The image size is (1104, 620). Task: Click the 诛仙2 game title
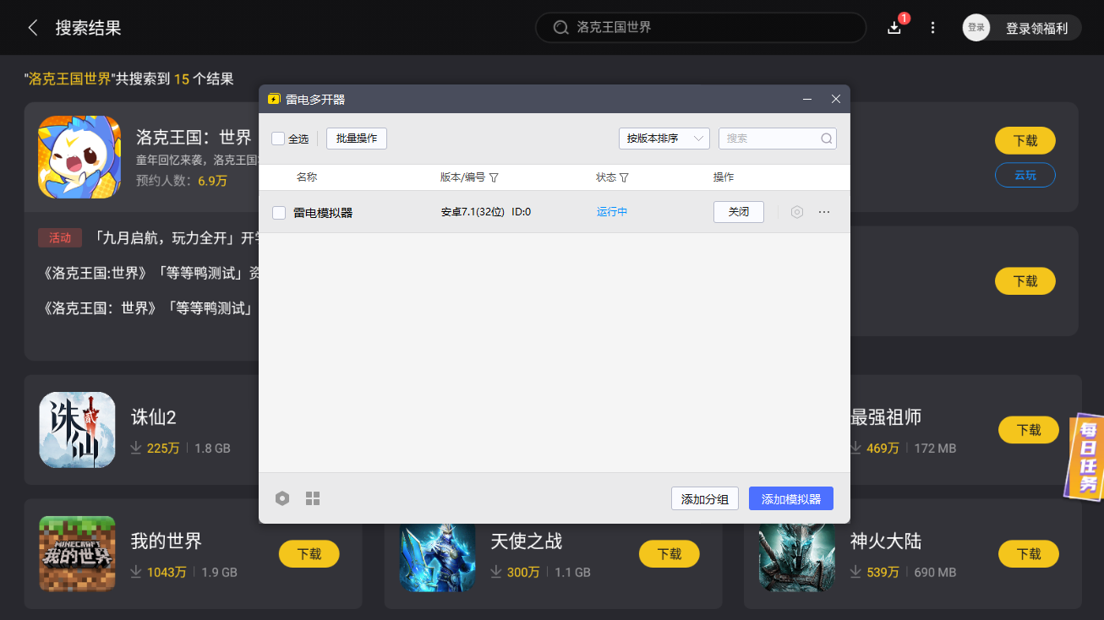click(154, 417)
